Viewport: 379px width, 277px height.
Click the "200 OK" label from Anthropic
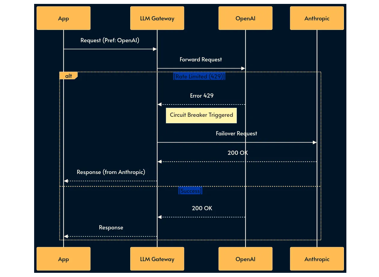click(x=238, y=153)
